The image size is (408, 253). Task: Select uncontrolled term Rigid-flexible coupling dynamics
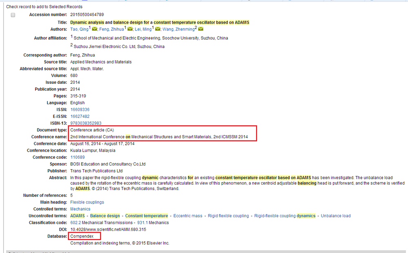[285, 216]
